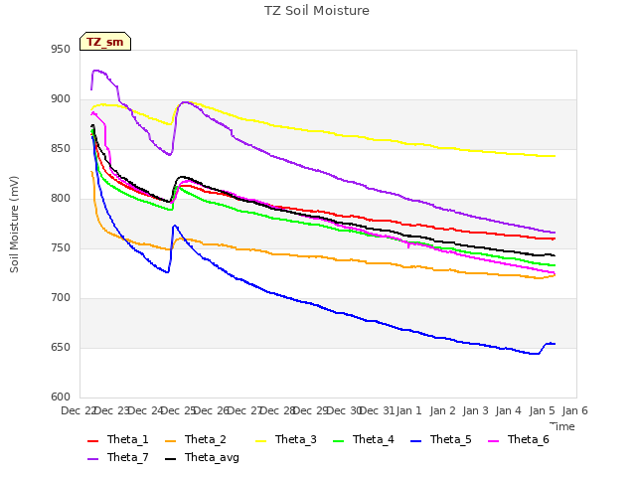Click the Jan 6 x-axis label
Viewport: 636px width, 477px height.
575,410
